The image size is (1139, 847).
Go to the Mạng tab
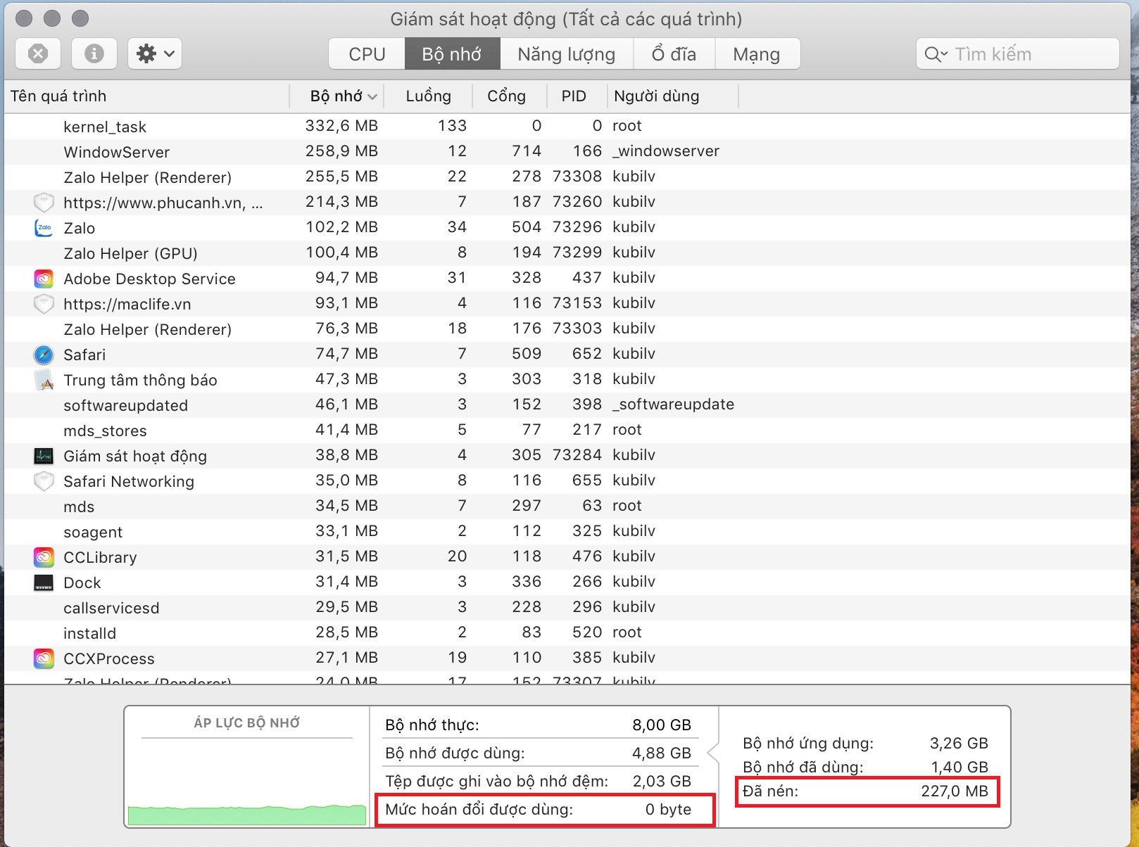757,54
